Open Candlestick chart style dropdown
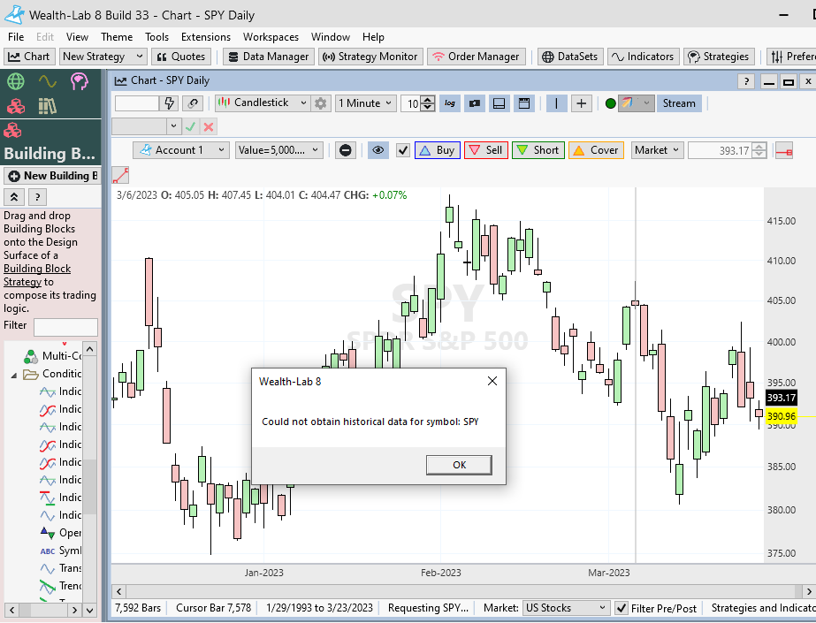The height and width of the screenshot is (623, 816). pyautogui.click(x=263, y=103)
